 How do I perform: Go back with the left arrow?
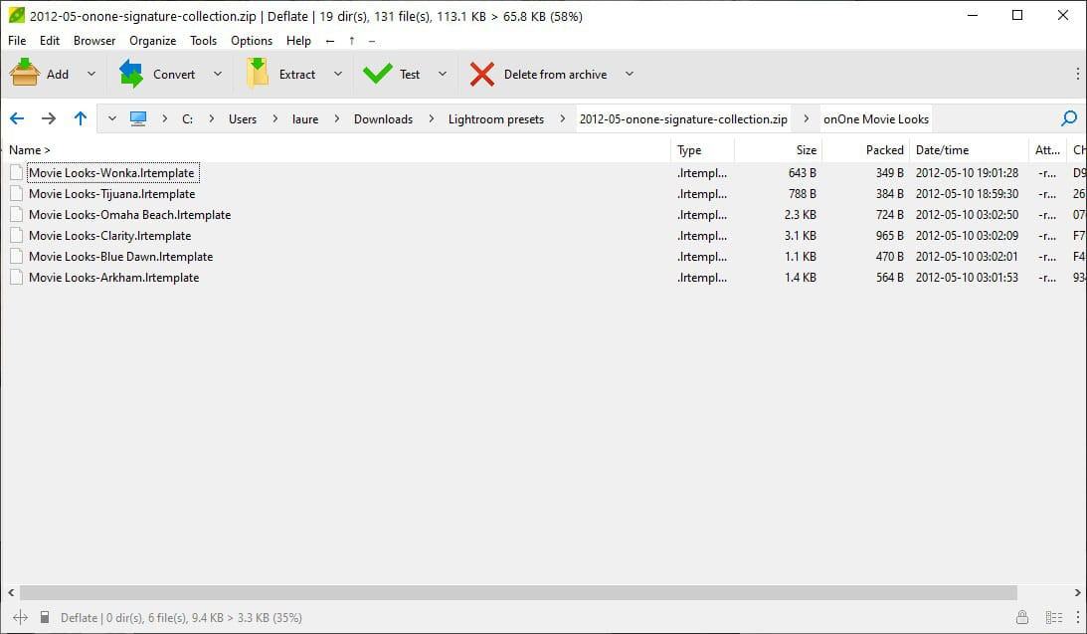point(17,118)
